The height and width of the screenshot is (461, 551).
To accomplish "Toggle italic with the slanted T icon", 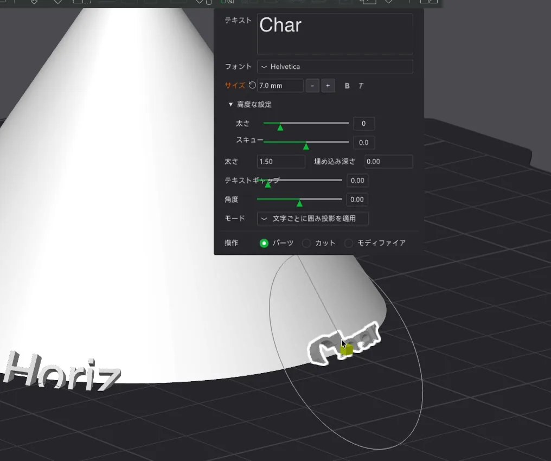I will 361,86.
